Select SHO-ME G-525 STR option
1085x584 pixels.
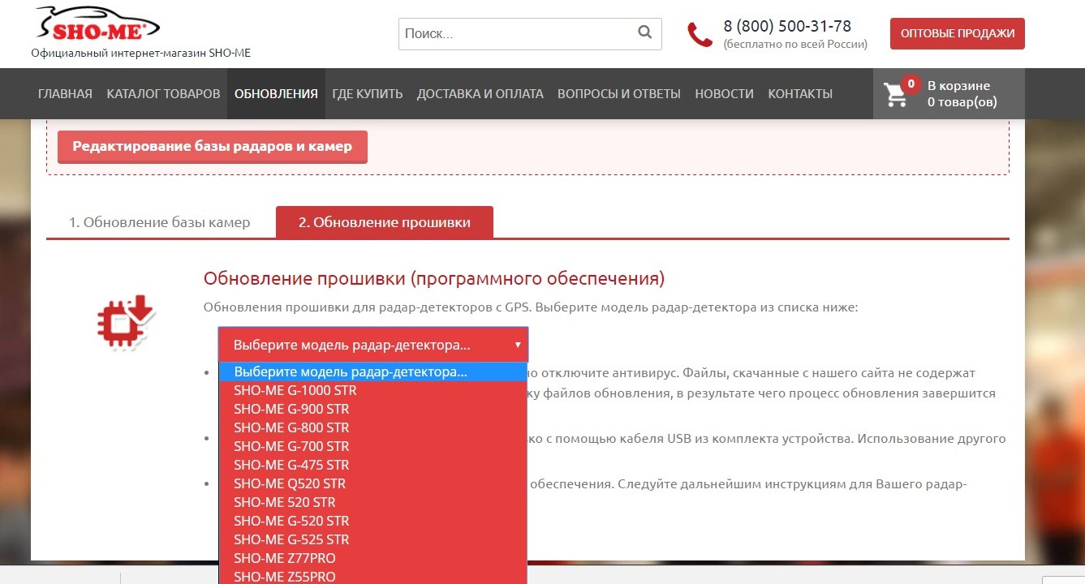click(x=373, y=539)
